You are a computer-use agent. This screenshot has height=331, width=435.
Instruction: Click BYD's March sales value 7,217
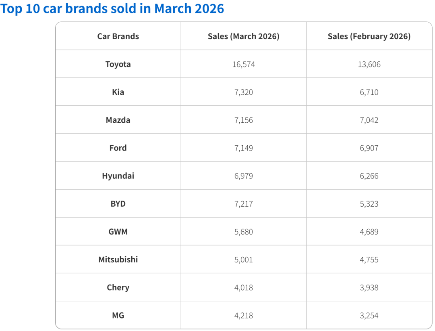(243, 203)
